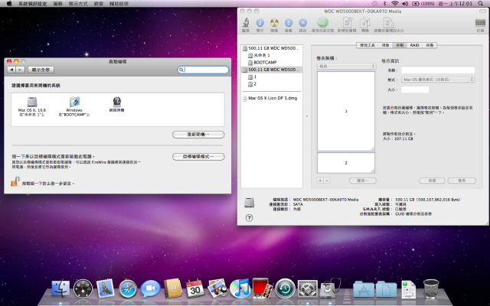Click the Restart… button
This screenshot has height=306, width=490.
click(x=198, y=135)
